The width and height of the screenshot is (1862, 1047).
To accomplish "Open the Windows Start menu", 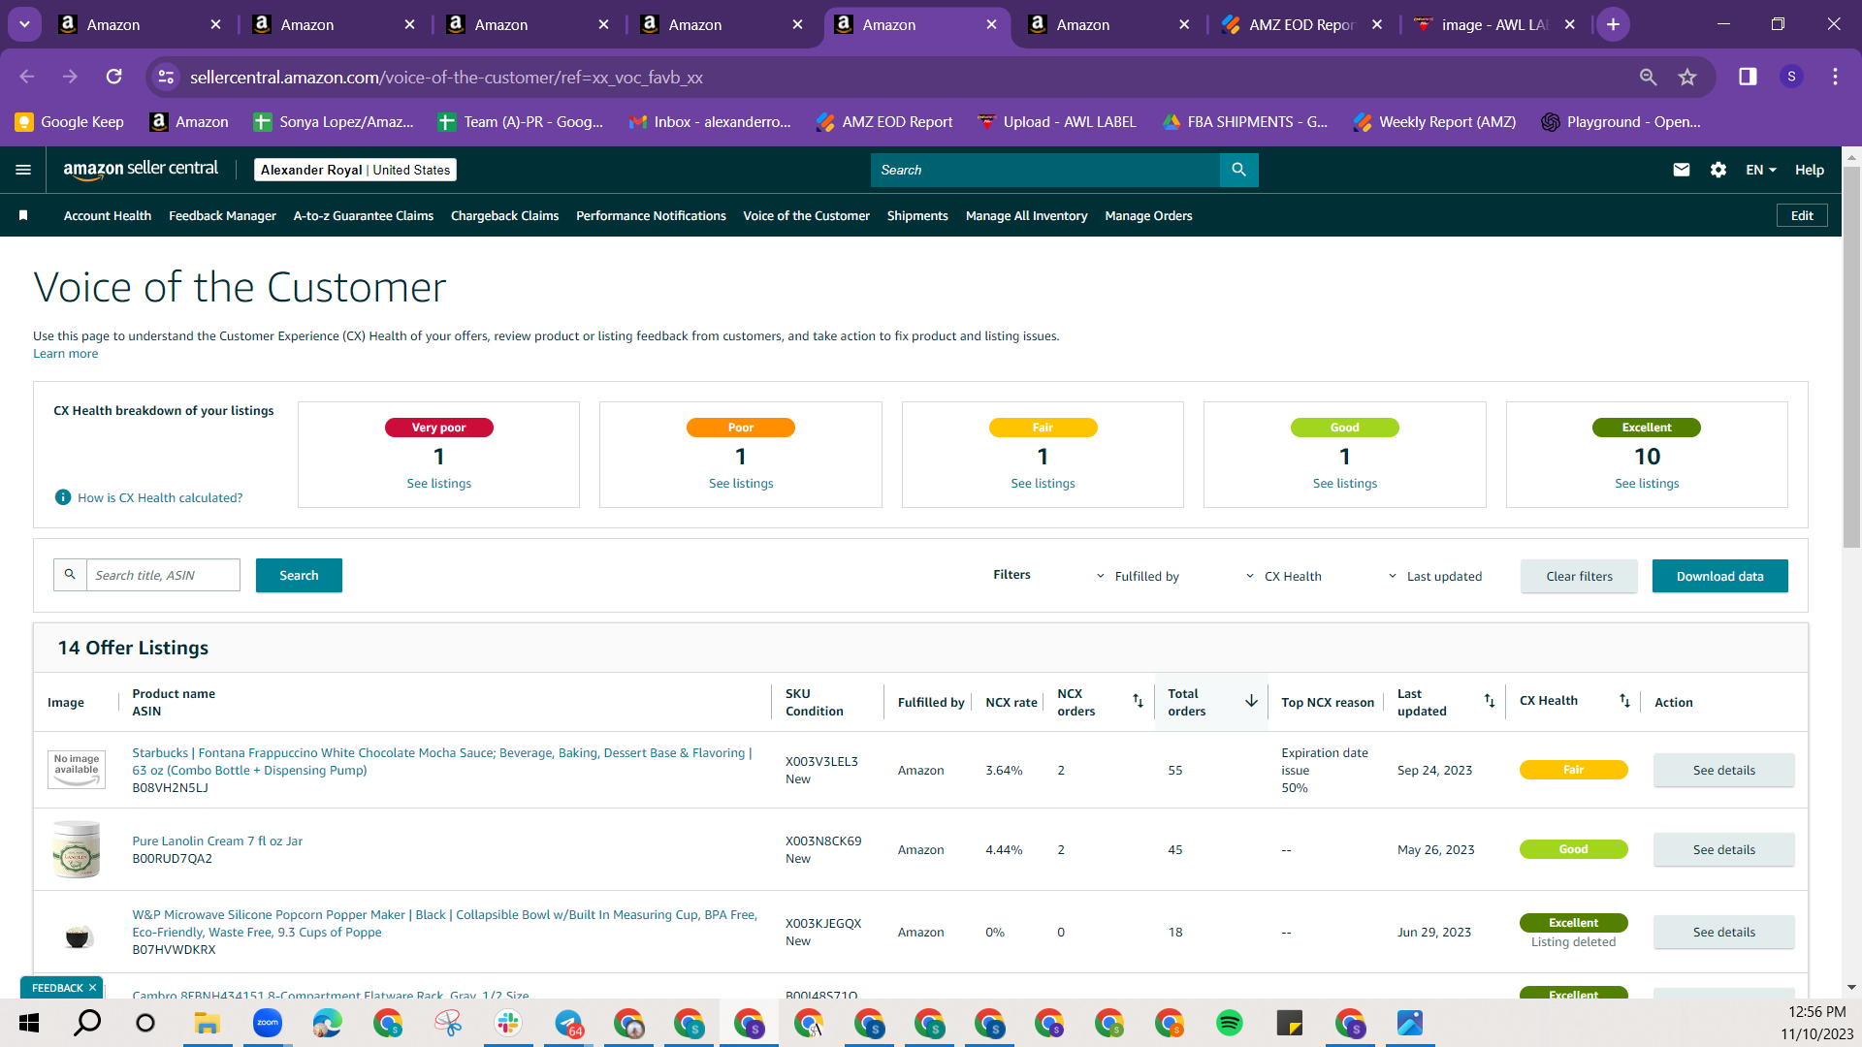I will pos(28,1023).
